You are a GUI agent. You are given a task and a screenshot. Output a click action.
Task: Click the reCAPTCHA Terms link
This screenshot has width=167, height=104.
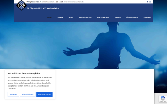165,102
